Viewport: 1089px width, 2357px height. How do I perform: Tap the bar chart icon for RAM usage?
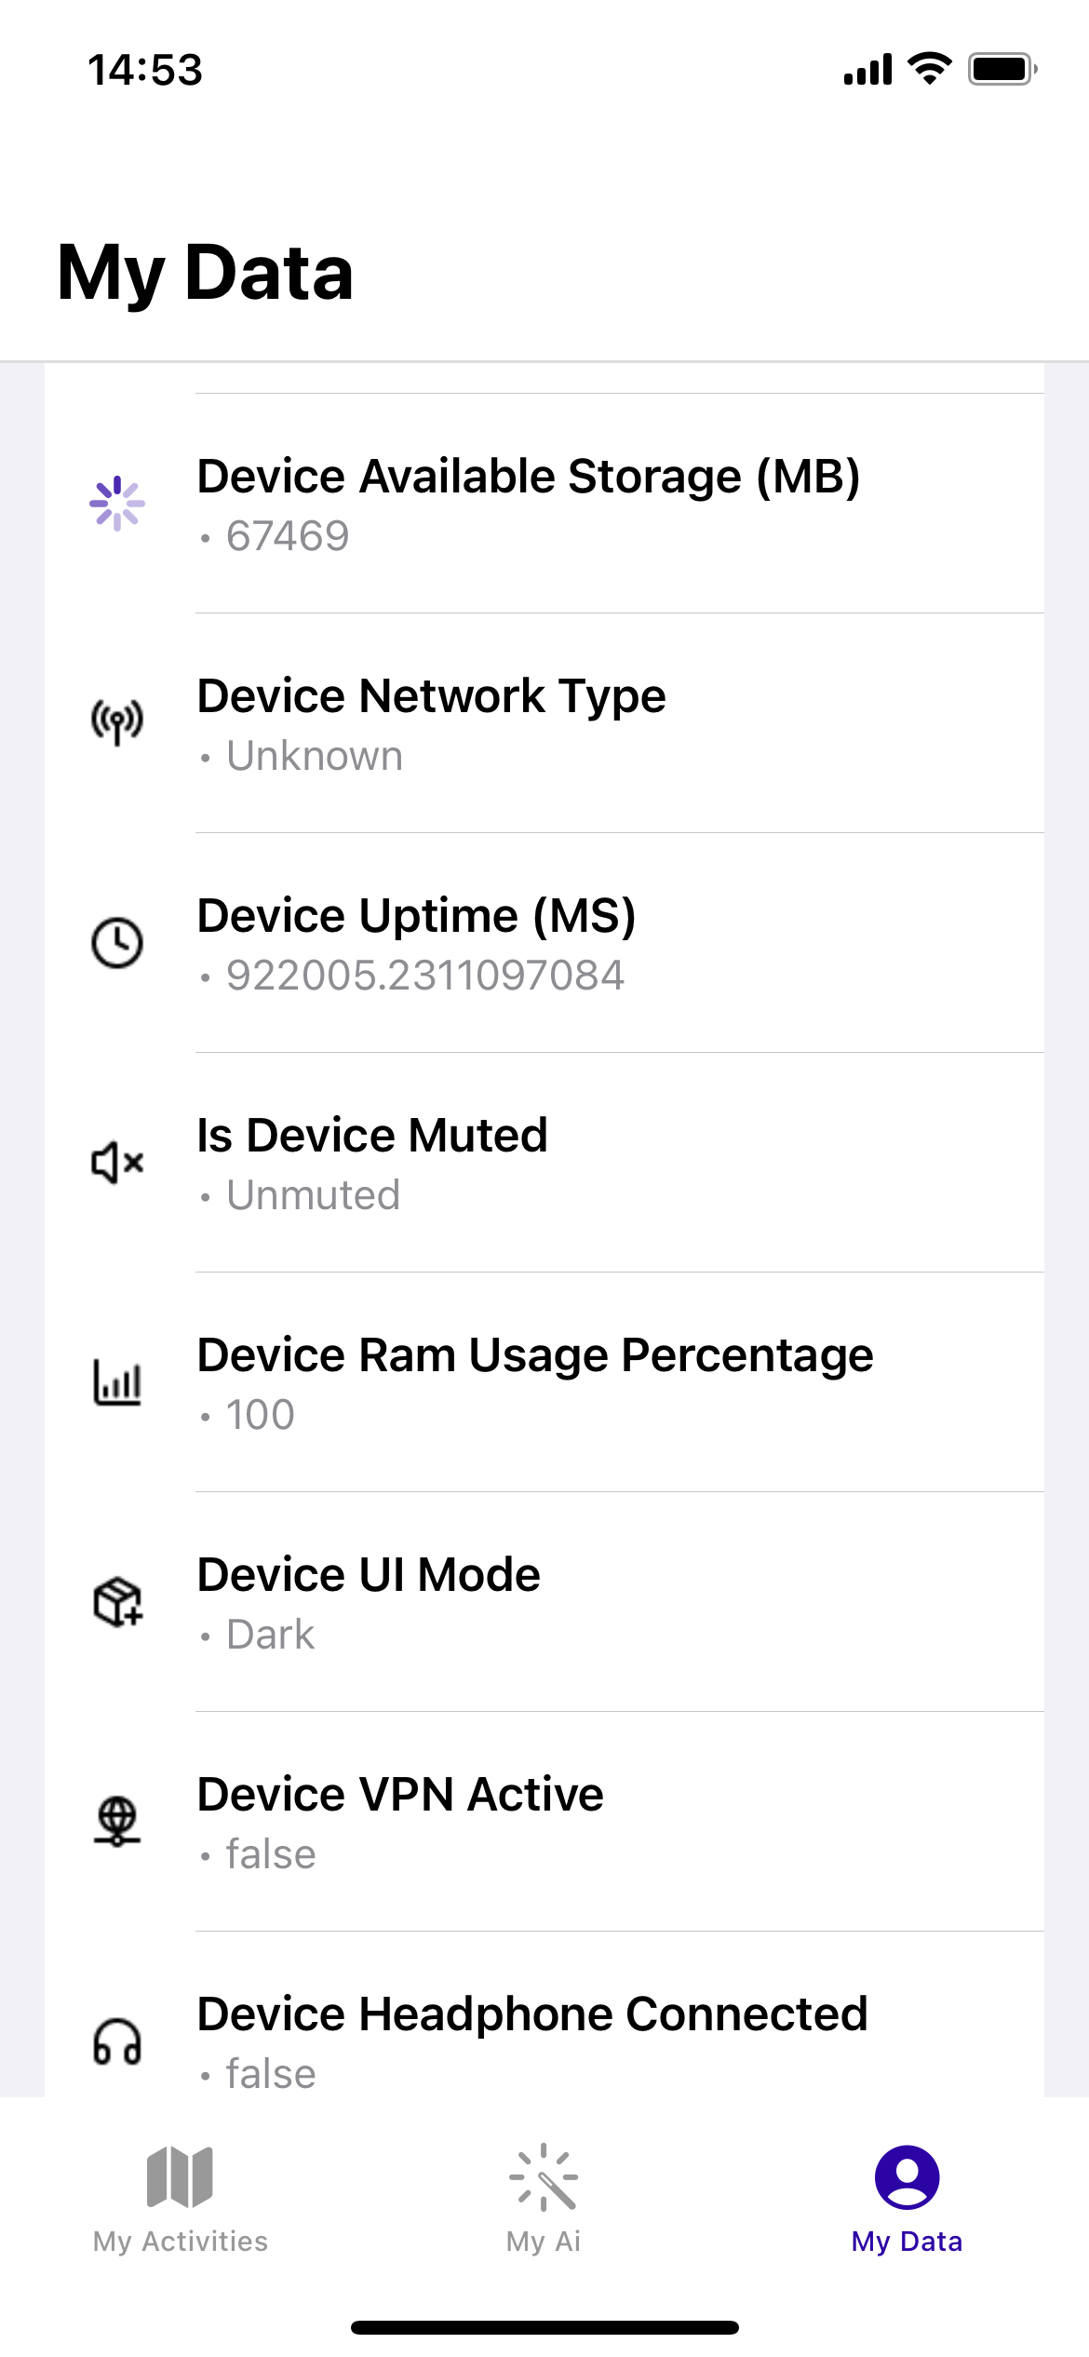(x=117, y=1382)
